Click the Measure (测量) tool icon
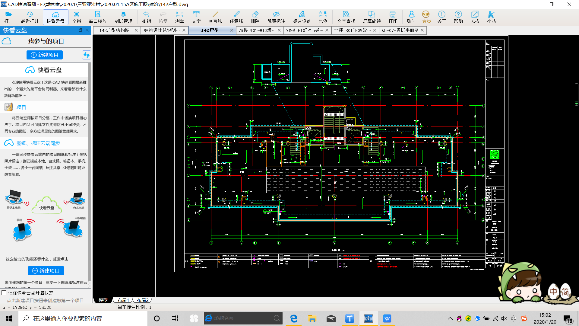The width and height of the screenshot is (579, 326). pos(179,17)
